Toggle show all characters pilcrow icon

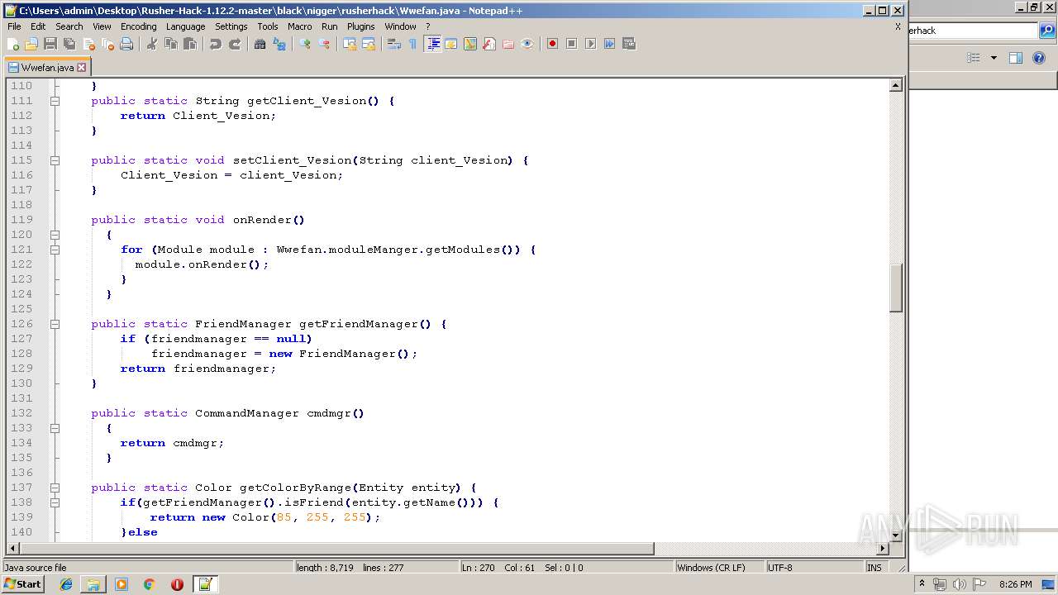click(x=412, y=44)
